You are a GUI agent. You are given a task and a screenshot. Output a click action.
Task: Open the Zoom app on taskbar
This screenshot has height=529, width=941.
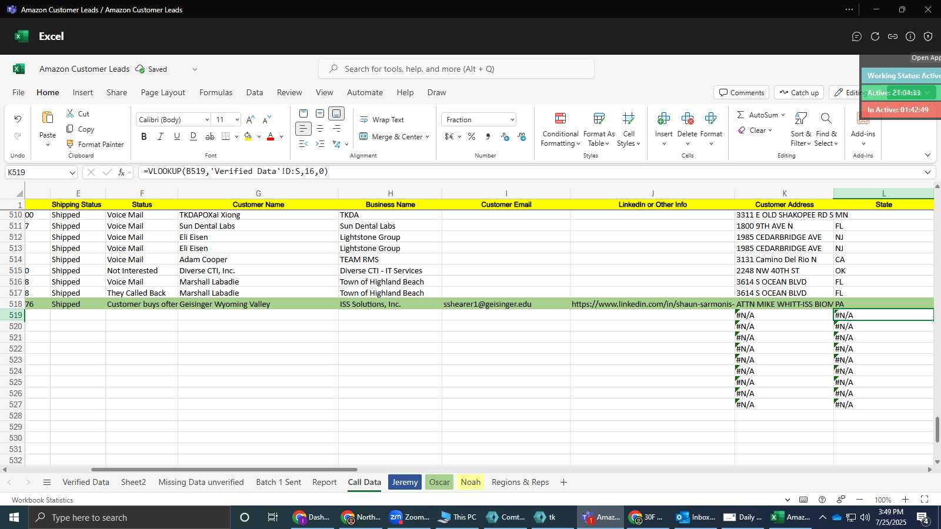pos(410,517)
